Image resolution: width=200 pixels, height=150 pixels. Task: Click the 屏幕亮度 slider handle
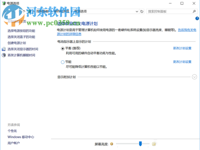[140, 144]
